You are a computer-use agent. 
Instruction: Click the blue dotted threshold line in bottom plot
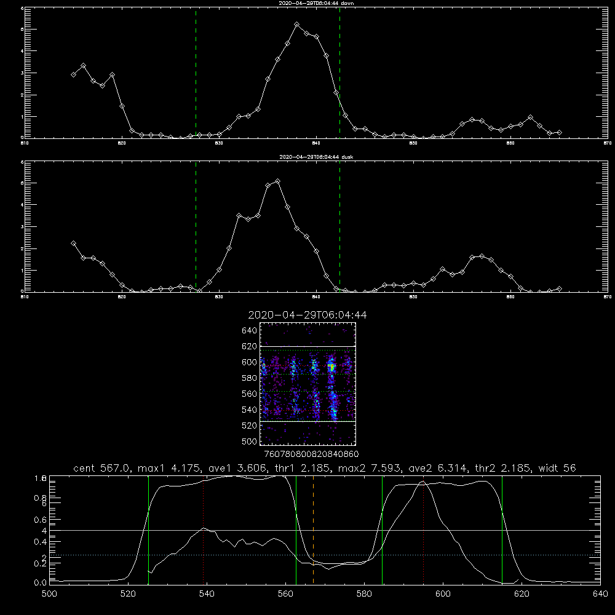coord(325,555)
